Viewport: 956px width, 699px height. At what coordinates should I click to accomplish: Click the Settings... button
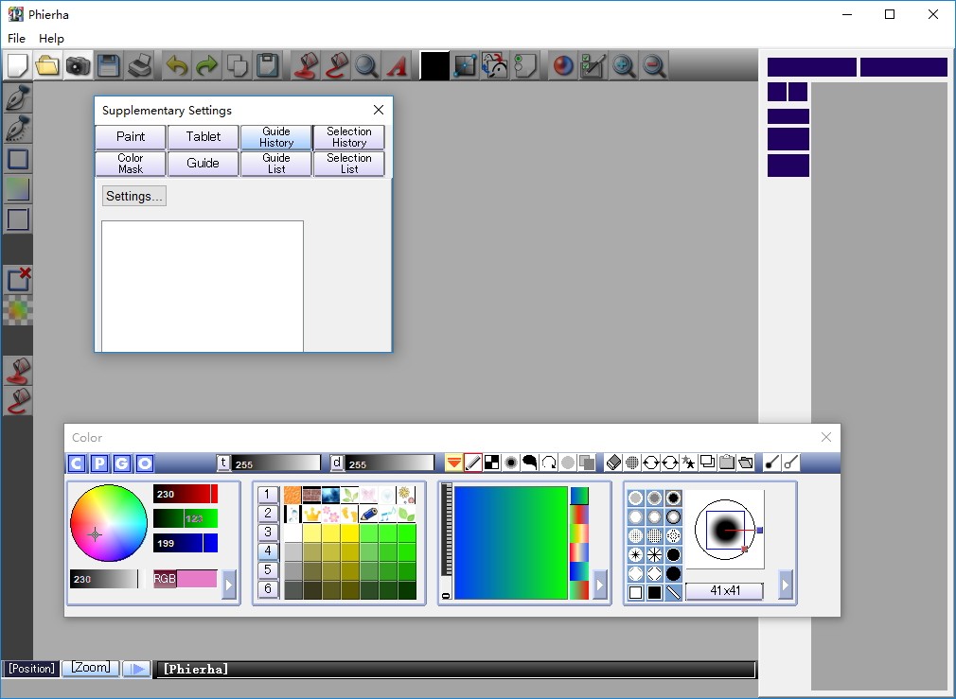[x=134, y=196]
